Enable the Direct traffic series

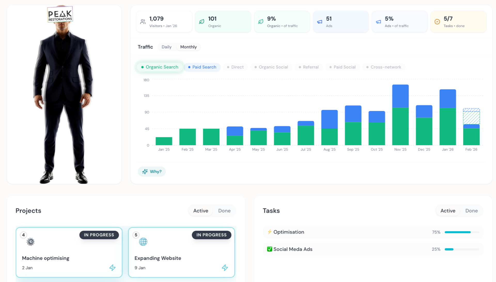coord(235,67)
